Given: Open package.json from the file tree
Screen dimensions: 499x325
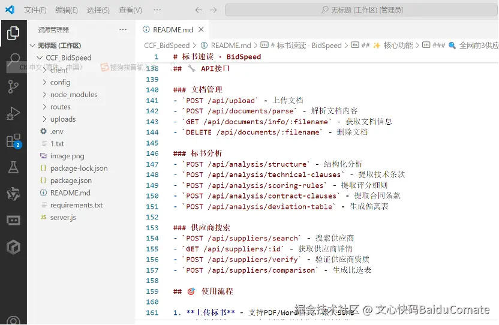Looking at the screenshot, I should 71,180.
